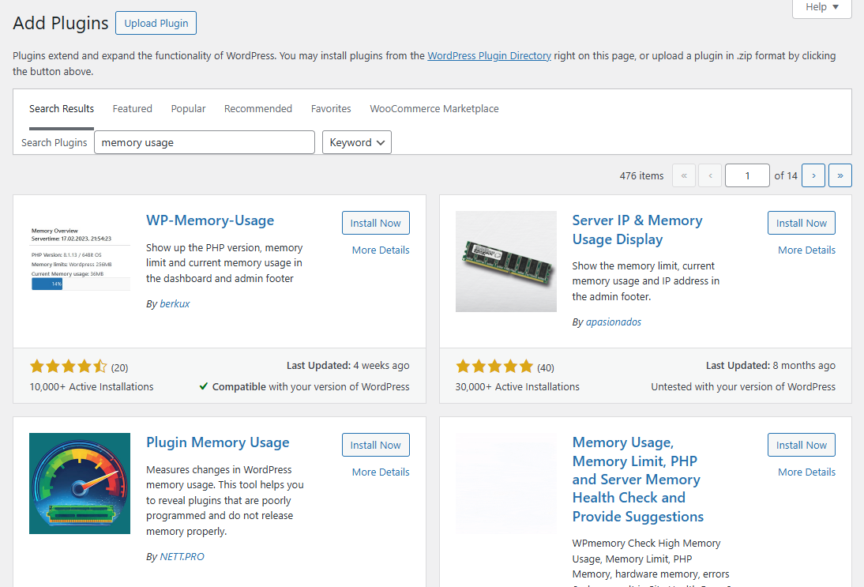The image size is (864, 587).
Task: Visit the apasionados author profile
Action: tap(614, 322)
